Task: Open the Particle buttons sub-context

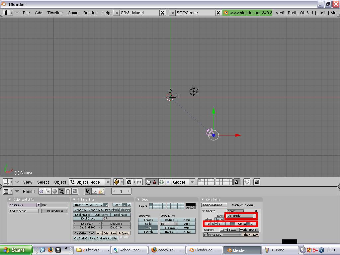Action: coord(101,191)
